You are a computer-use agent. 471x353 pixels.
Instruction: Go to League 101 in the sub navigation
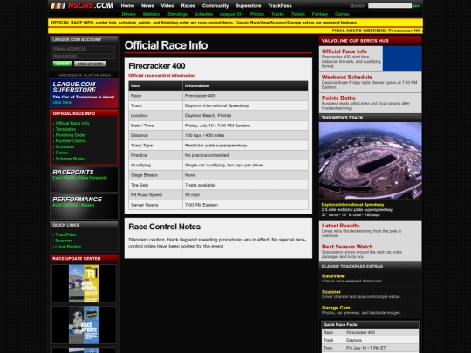(x=231, y=14)
